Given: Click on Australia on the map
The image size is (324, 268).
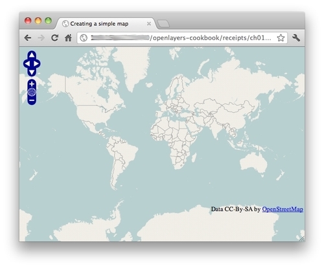Looking at the screenshot, I should tap(253, 162).
